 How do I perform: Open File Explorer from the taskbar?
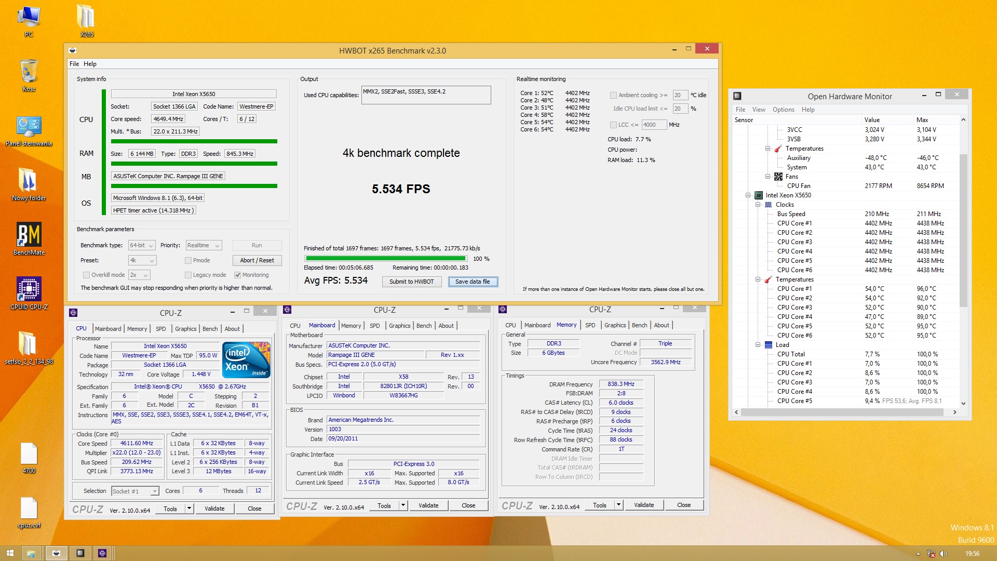(x=31, y=553)
